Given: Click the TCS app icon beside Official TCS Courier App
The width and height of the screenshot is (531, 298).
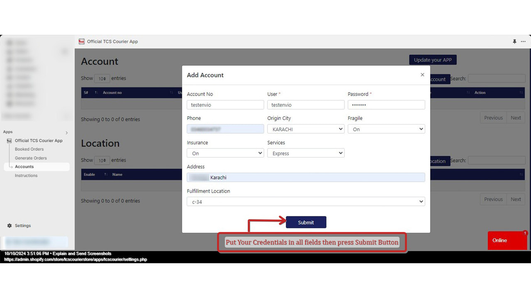Looking at the screenshot, I should coord(9,141).
